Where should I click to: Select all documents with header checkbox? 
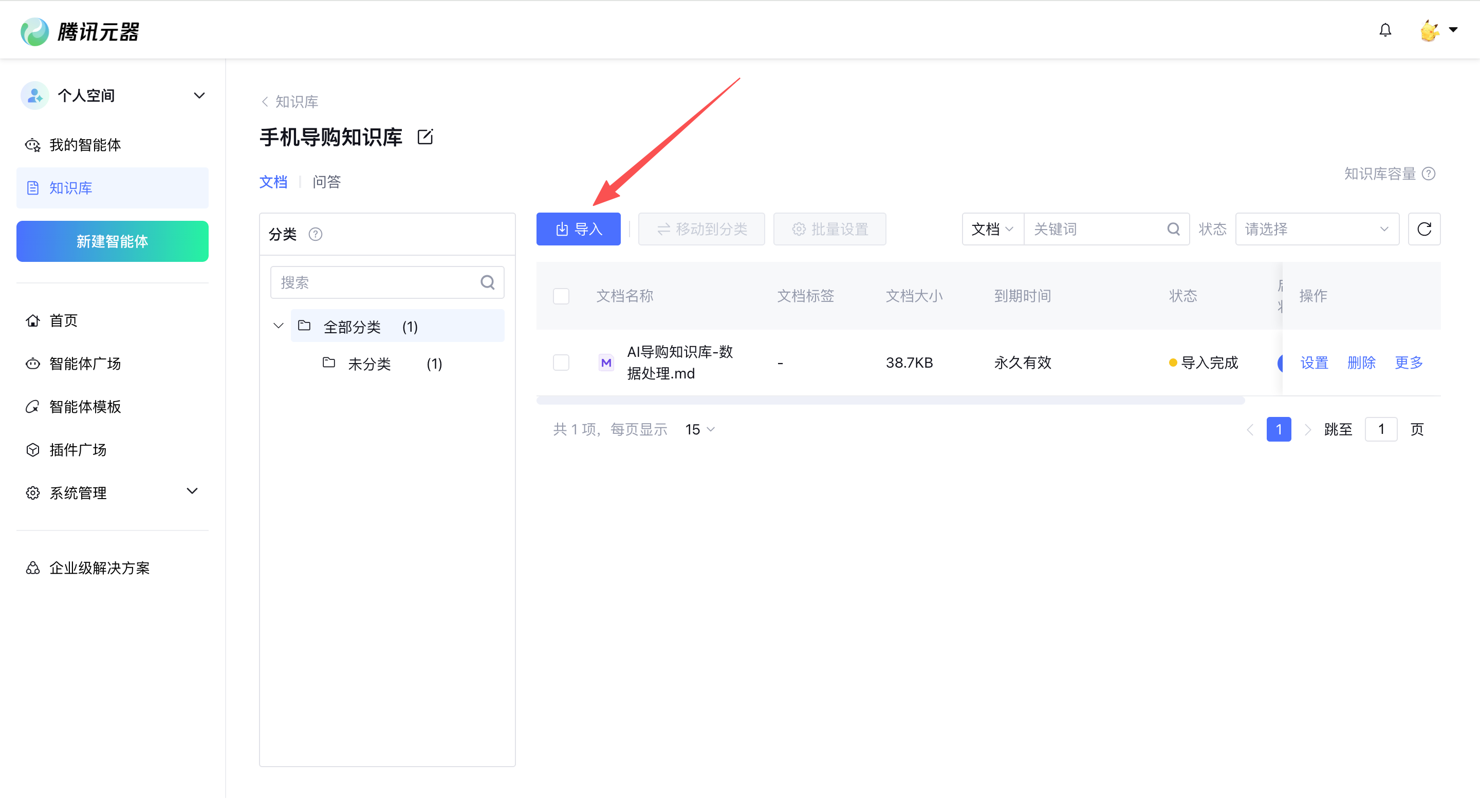561,296
